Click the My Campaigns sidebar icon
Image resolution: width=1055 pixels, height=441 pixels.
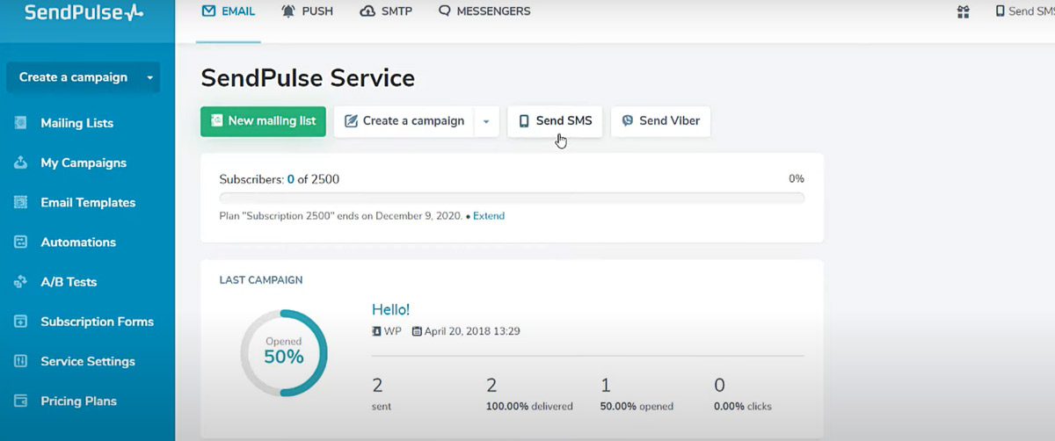pos(20,163)
